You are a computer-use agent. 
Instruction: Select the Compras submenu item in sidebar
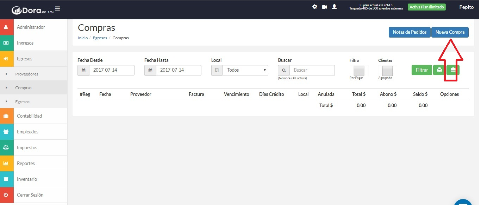pos(33,88)
